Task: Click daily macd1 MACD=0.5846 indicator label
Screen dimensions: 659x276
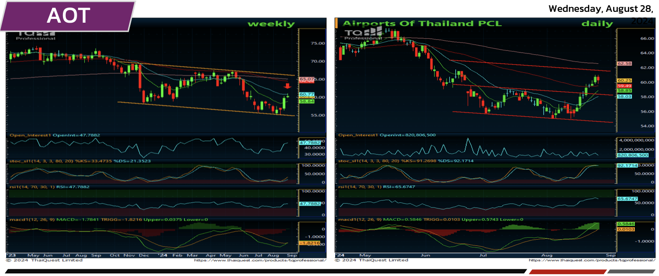Action: [431, 220]
